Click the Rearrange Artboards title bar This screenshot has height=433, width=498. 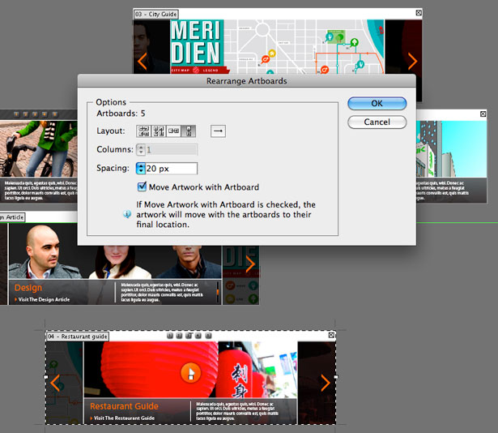point(246,81)
